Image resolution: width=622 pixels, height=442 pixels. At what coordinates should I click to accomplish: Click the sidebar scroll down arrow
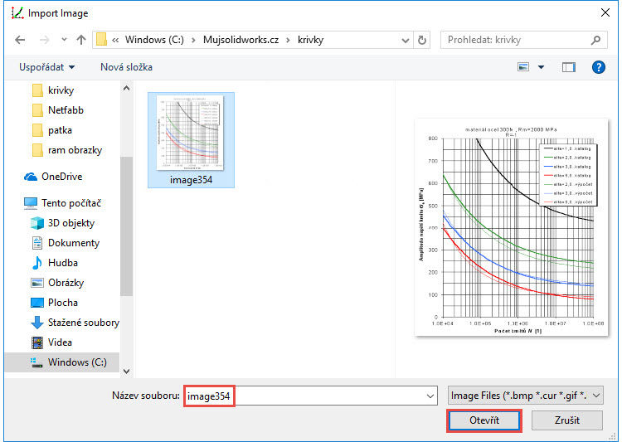point(127,372)
